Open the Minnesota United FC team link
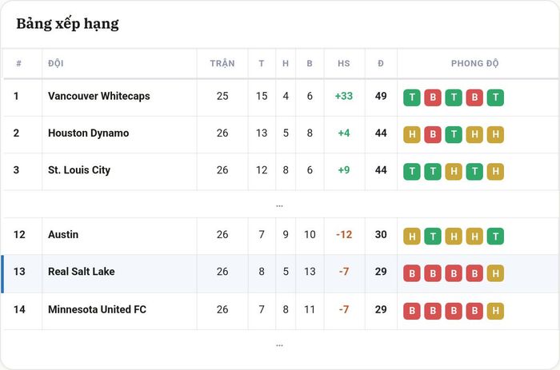The width and height of the screenshot is (560, 370). tap(97, 309)
